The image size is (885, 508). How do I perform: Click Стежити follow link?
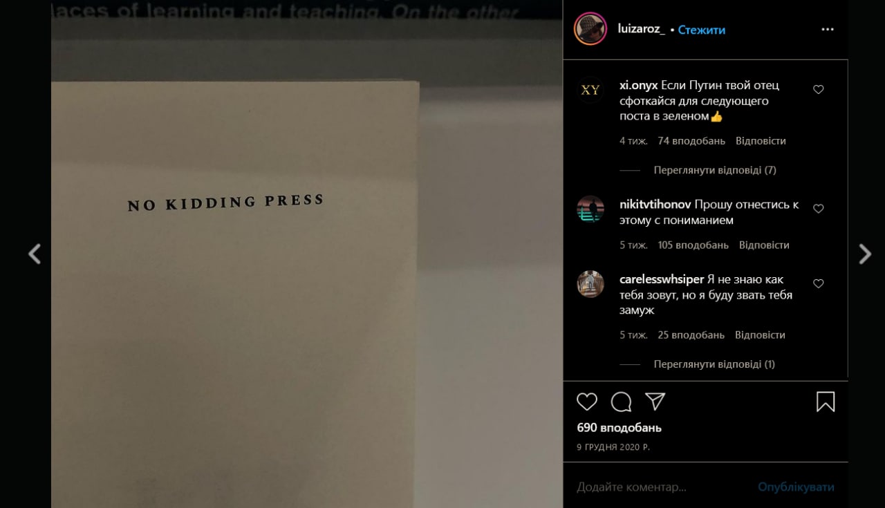coord(701,30)
